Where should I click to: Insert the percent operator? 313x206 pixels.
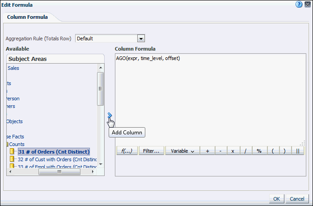[x=259, y=151]
